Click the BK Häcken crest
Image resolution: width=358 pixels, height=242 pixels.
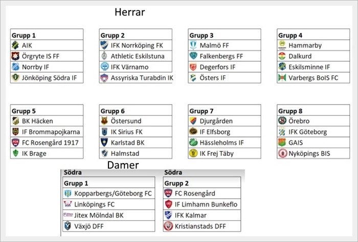click(15, 121)
